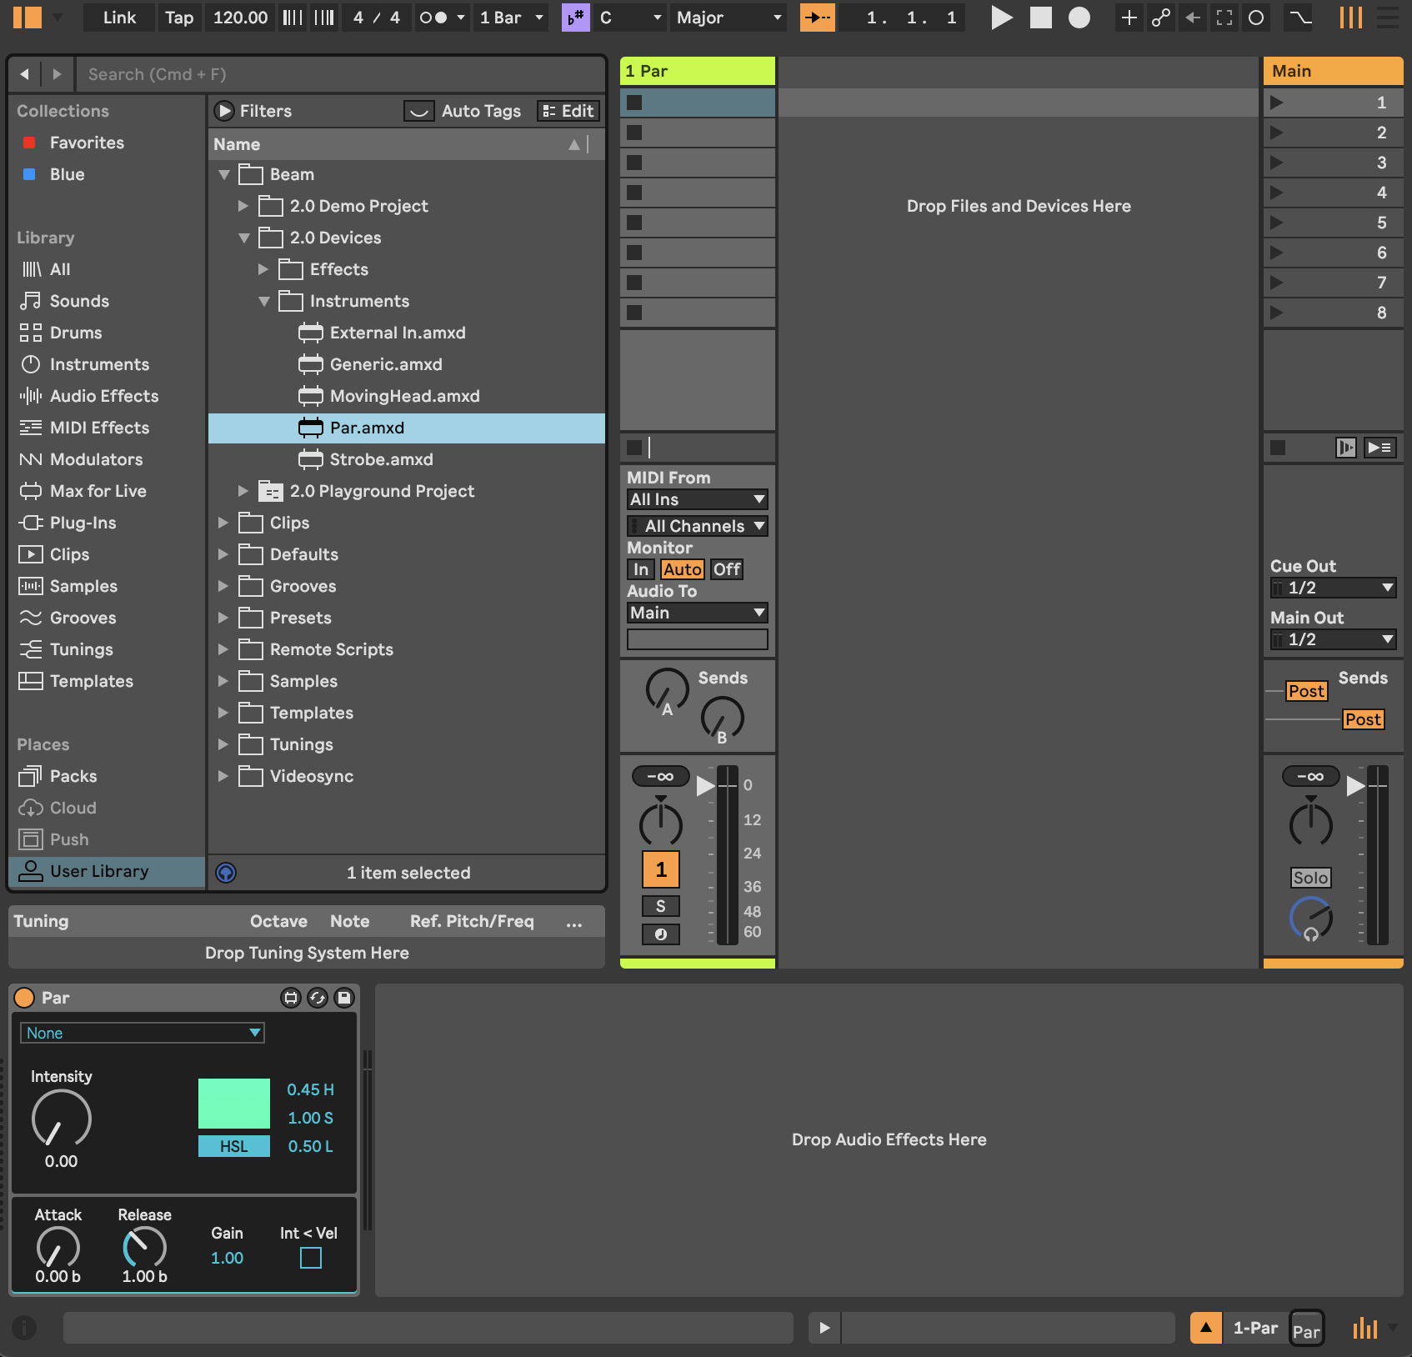1412x1357 pixels.
Task: Select Audio Effects category
Action: 104,396
